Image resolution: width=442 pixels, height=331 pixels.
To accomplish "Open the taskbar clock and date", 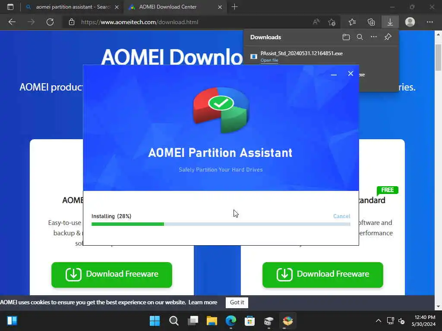I will 423,321.
